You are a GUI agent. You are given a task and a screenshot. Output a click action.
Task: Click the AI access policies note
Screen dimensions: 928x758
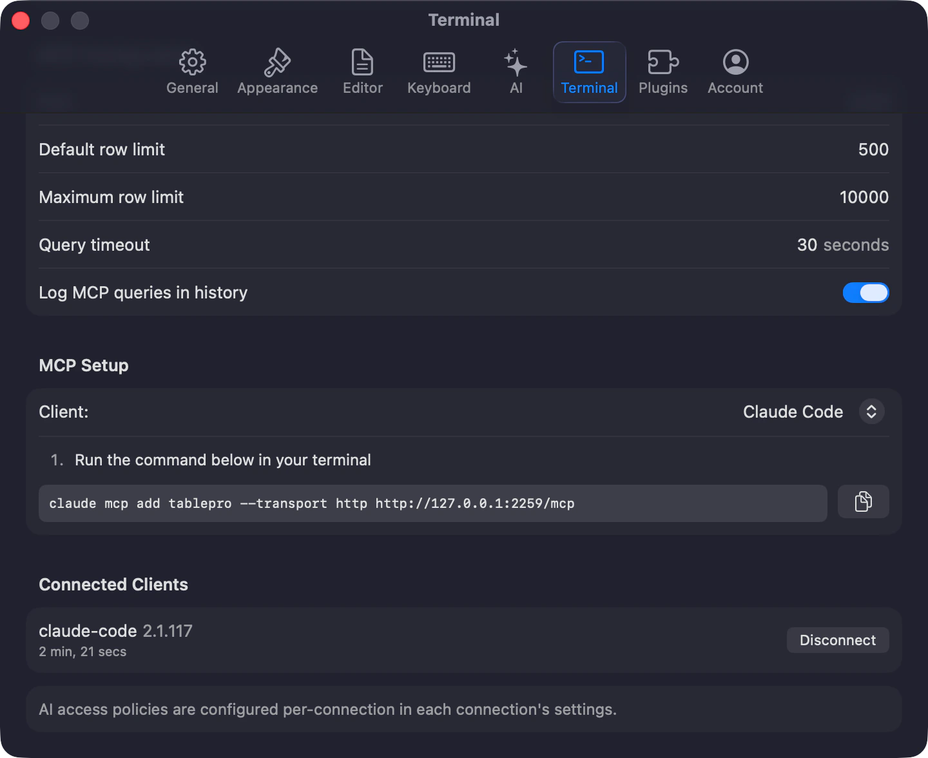pyautogui.click(x=327, y=710)
